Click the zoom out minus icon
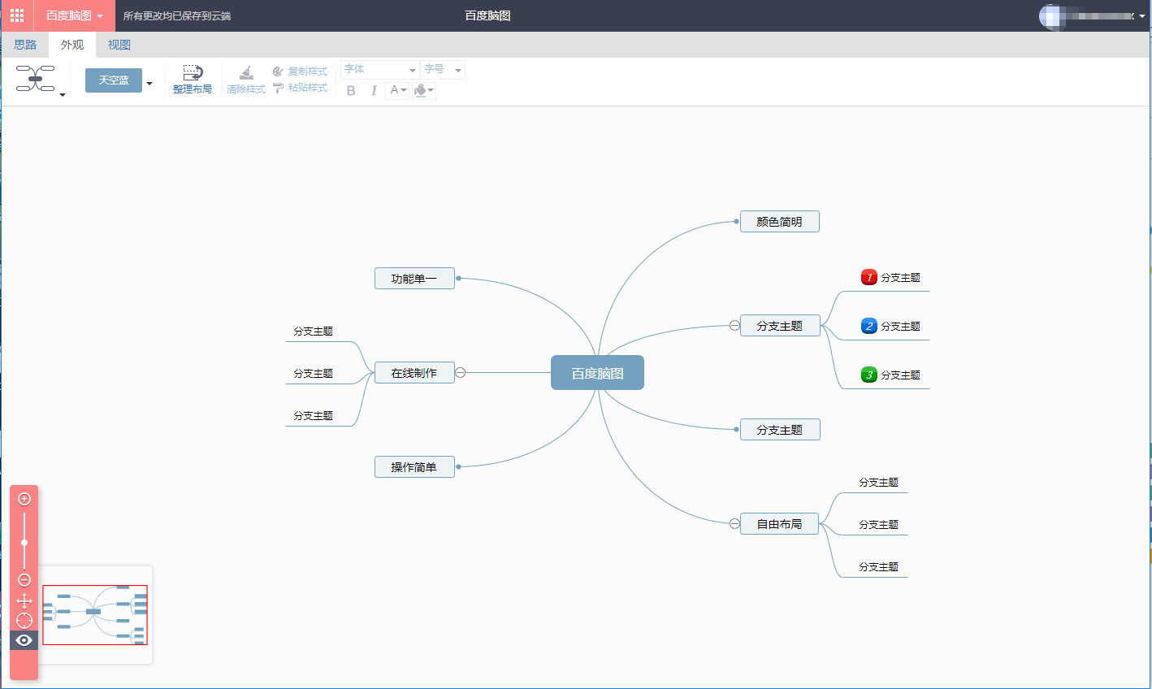 pyautogui.click(x=24, y=580)
